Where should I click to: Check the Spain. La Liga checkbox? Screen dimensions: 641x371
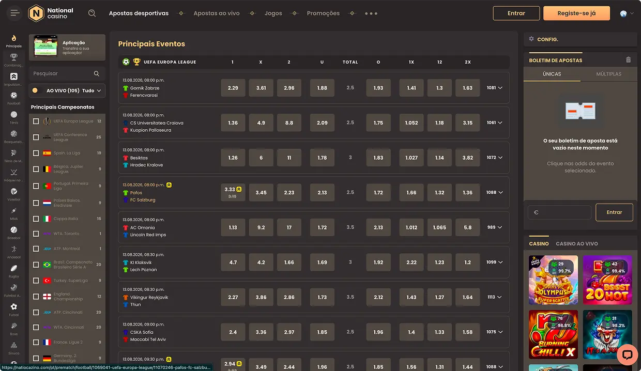tap(36, 153)
